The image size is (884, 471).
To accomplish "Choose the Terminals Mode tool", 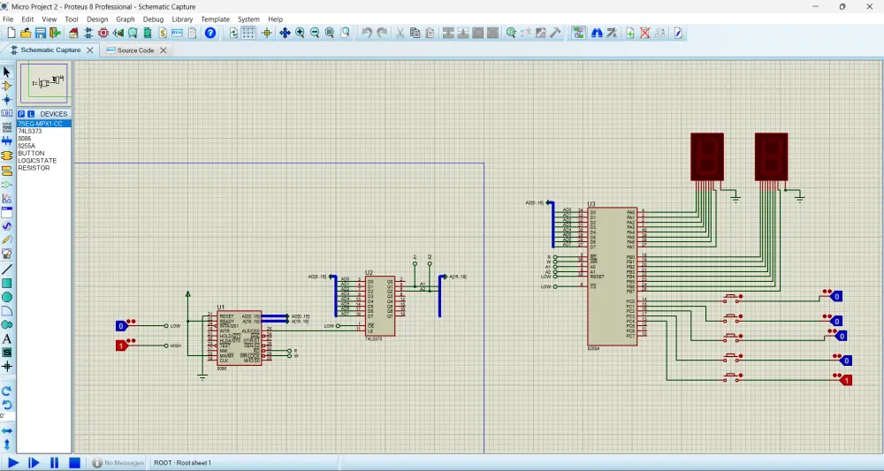I will click(7, 171).
